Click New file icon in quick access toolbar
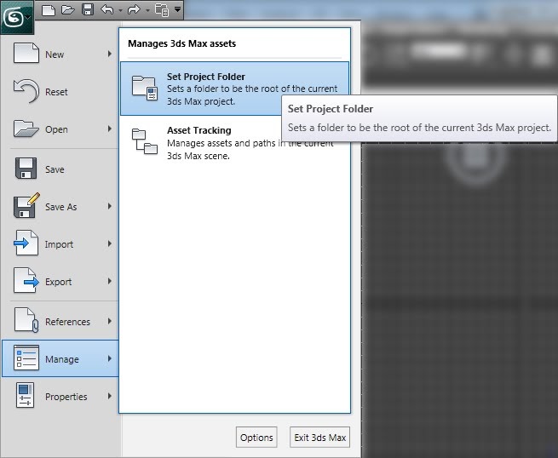 tap(49, 9)
